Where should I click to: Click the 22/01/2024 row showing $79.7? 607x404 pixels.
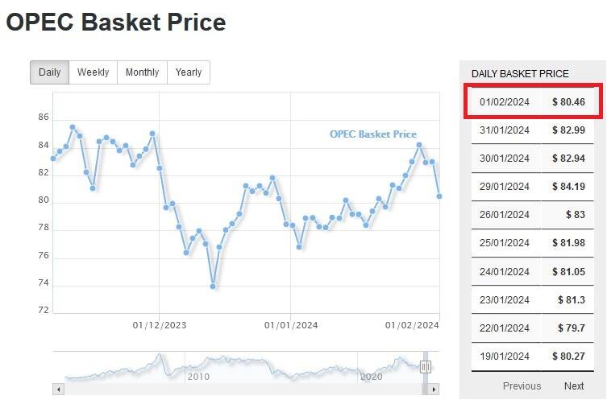[532, 328]
